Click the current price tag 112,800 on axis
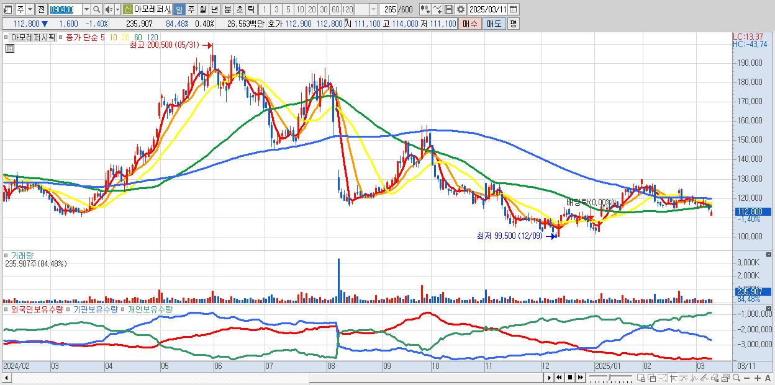Viewport: 775px width, 385px height. (x=753, y=211)
